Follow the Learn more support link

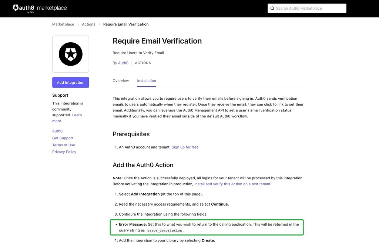67,118
